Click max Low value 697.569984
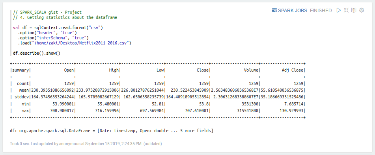The image size is (375, 155). coord(152,111)
